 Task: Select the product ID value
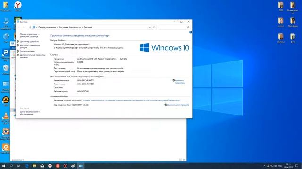(x=77, y=105)
